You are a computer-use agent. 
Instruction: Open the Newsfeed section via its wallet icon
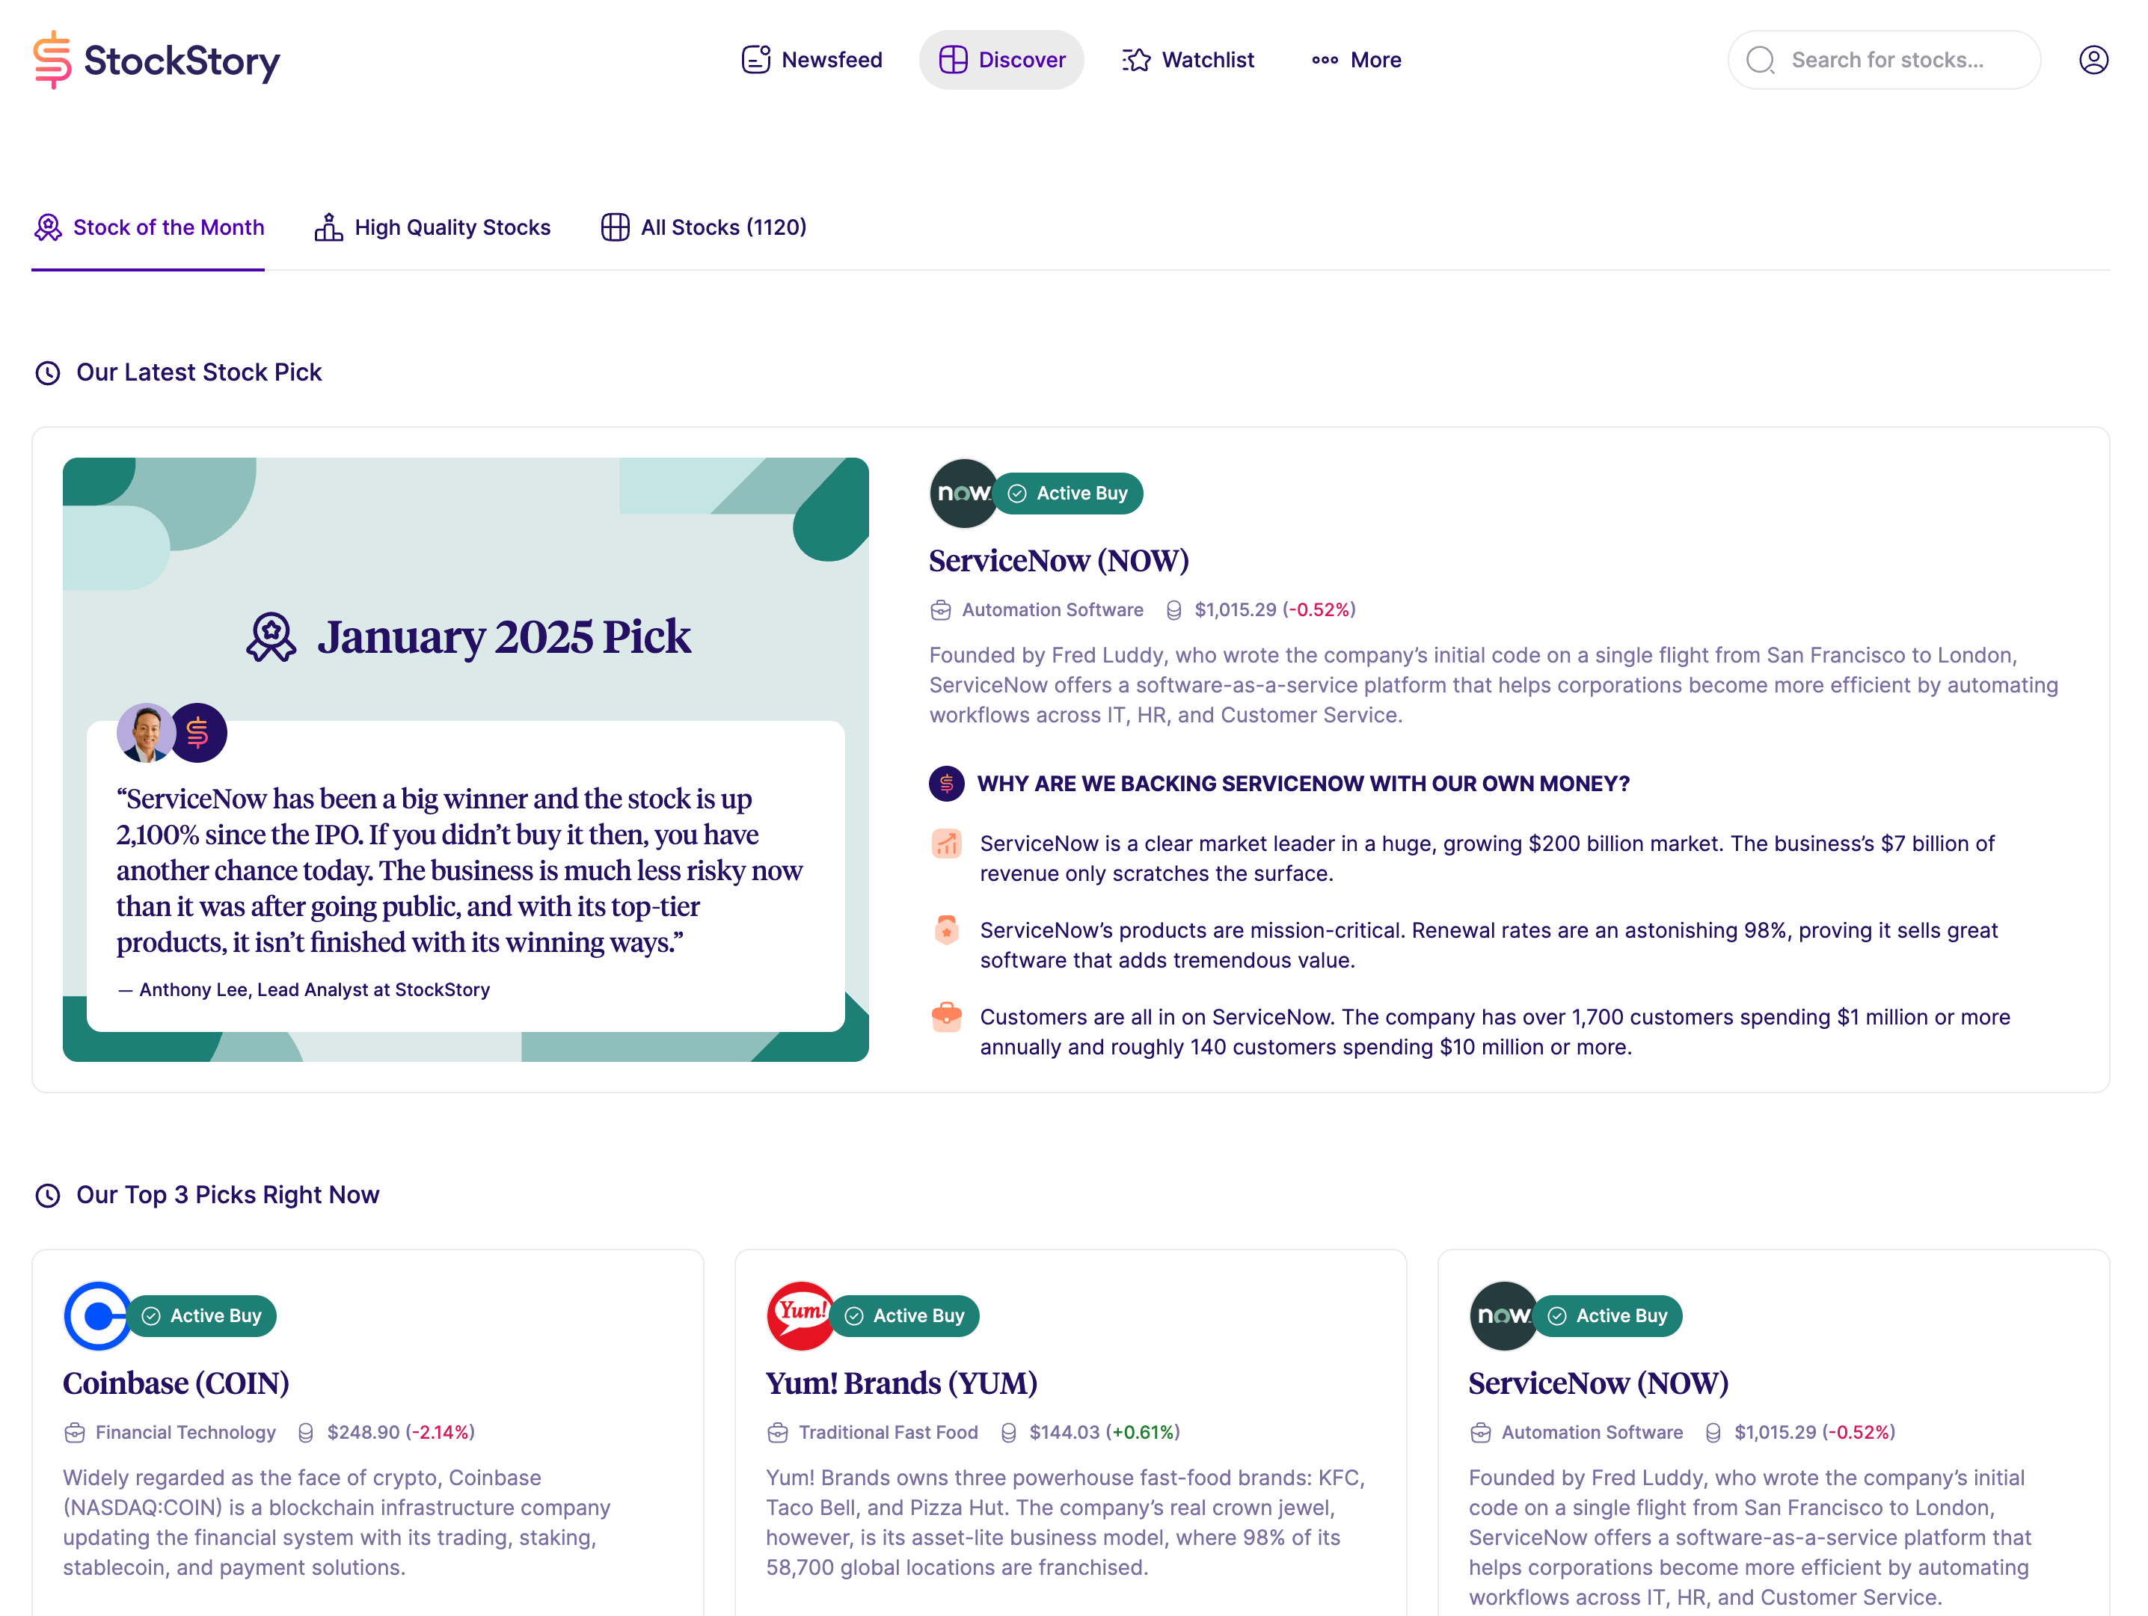(756, 59)
